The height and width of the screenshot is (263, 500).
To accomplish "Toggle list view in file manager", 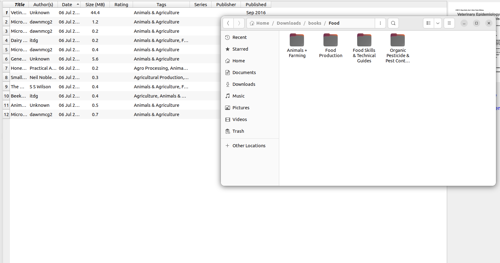I will 428,23.
